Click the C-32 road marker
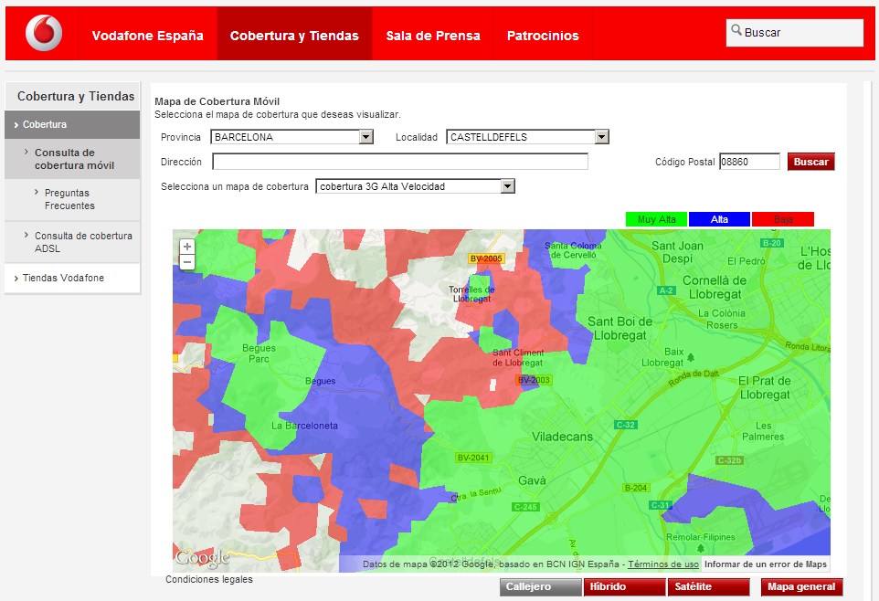 coord(625,425)
